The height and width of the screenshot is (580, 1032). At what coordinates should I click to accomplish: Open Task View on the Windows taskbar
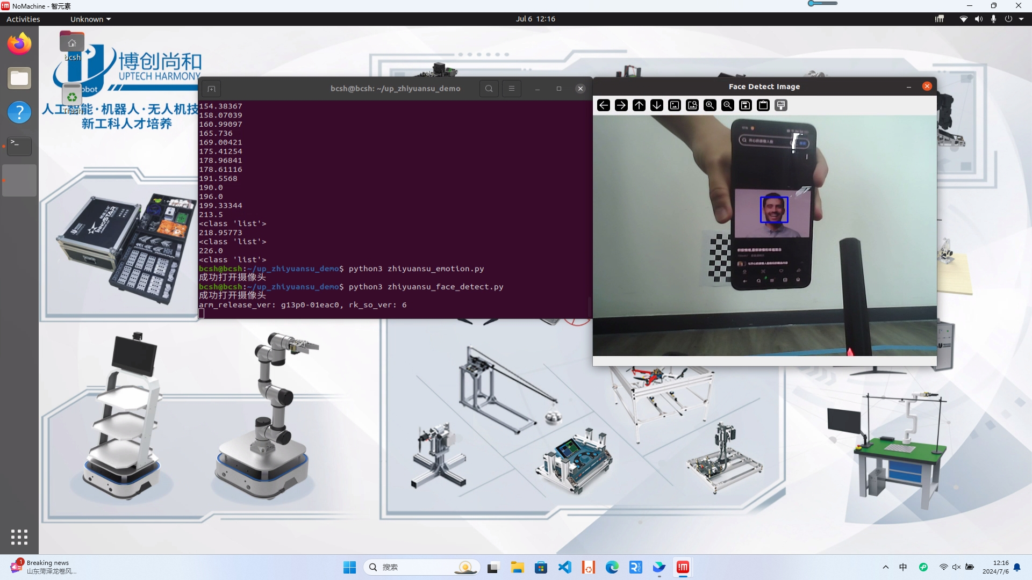click(x=492, y=567)
